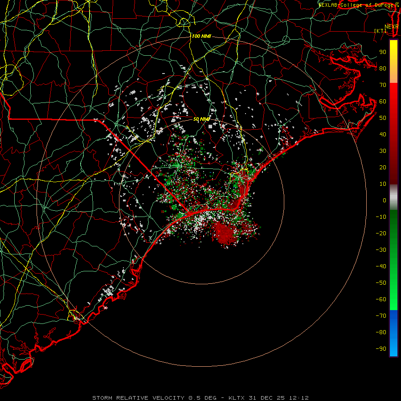401x401 pixels.
Task: Click the 40 value on the velocity scale
Action: tap(383, 135)
